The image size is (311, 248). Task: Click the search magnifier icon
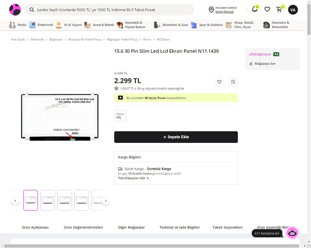pyautogui.click(x=32, y=10)
